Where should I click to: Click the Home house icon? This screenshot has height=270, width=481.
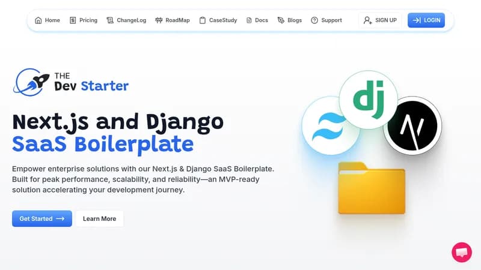pos(38,20)
